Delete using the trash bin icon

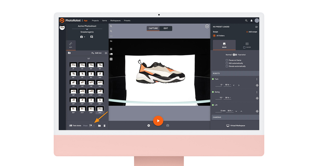(104, 126)
